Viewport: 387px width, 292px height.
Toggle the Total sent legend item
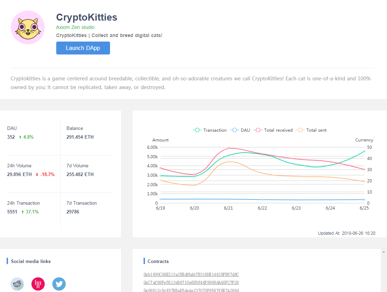pyautogui.click(x=311, y=130)
